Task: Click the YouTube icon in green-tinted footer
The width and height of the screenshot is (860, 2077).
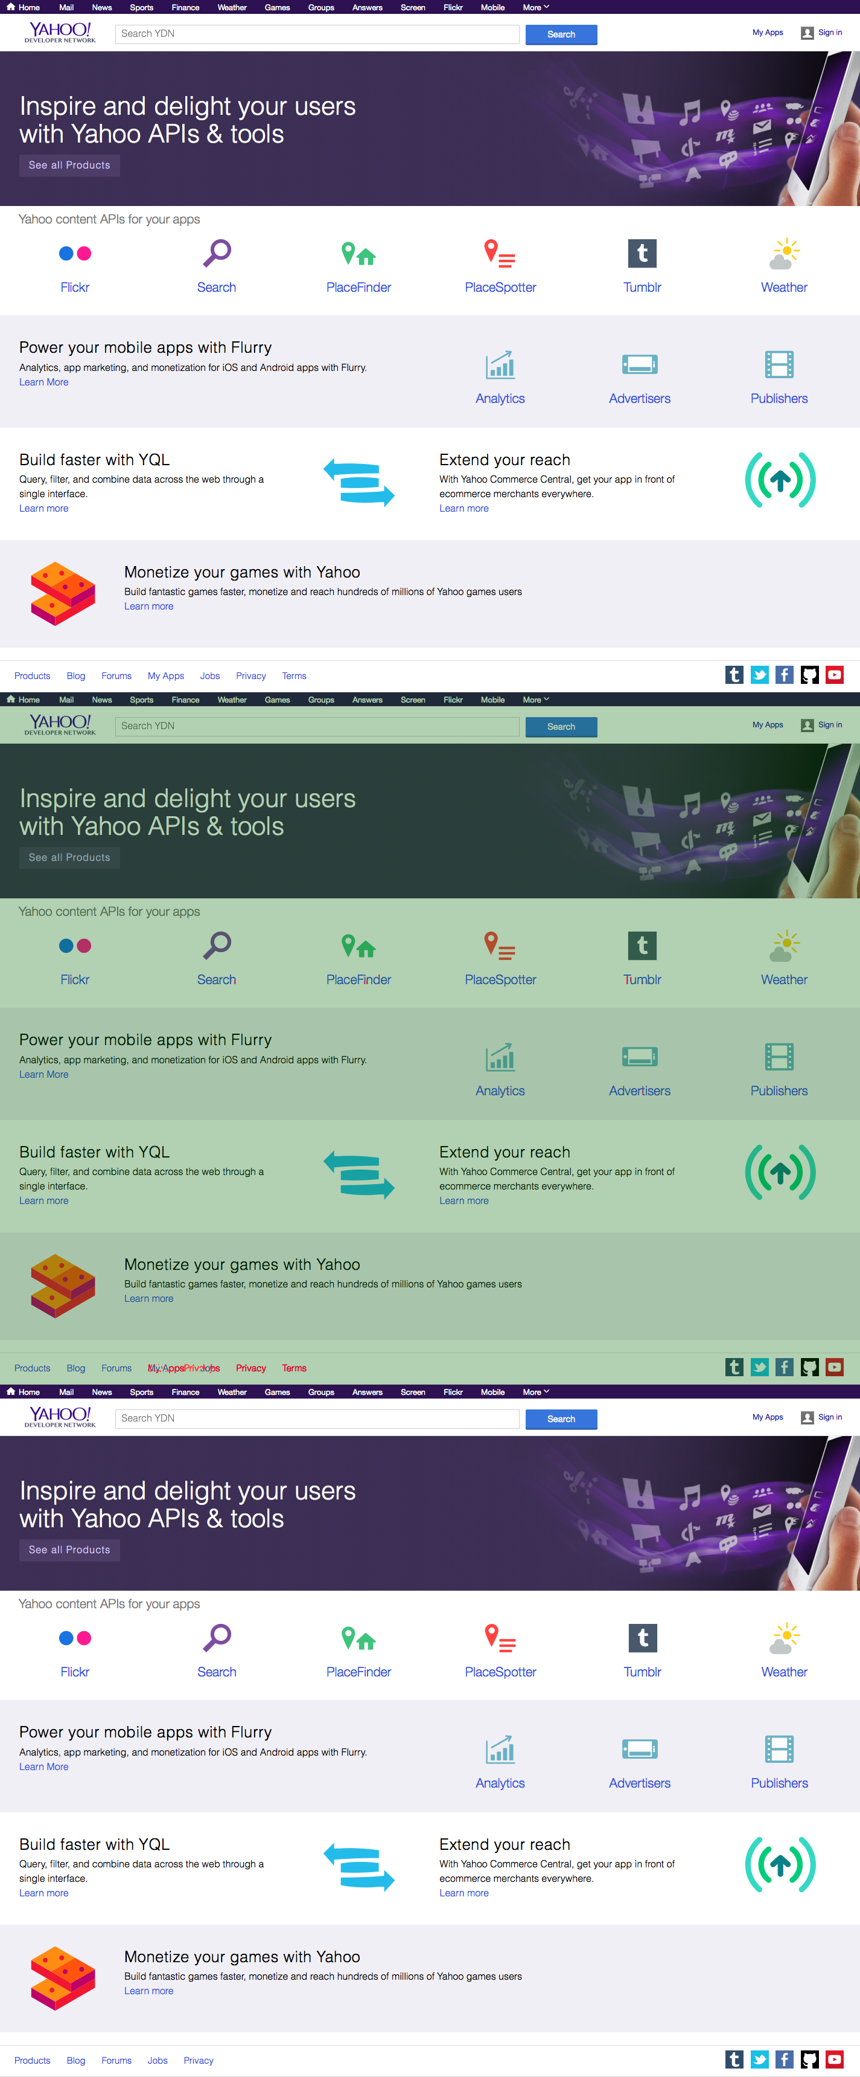Action: [834, 1368]
